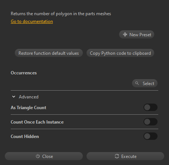Enable the Count Once Each Instance switch
This screenshot has height=165, width=169.
tap(151, 122)
